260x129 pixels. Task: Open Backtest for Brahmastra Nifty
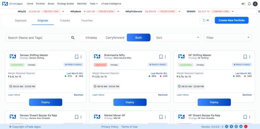point(163,95)
